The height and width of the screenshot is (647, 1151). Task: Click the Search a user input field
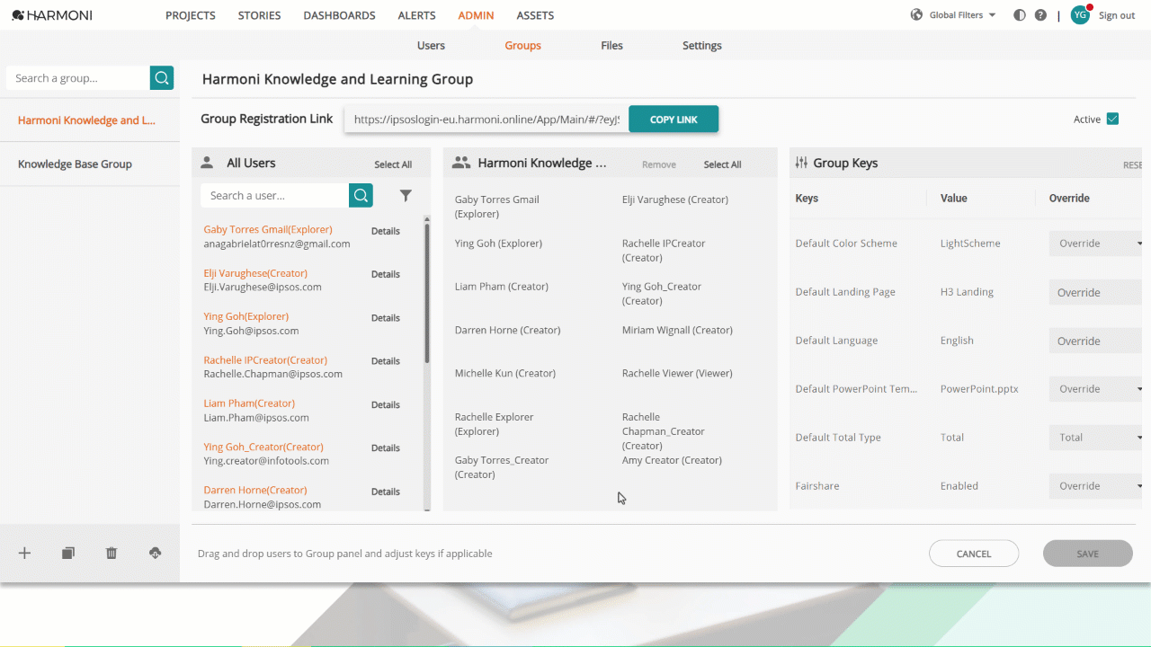[x=275, y=195]
